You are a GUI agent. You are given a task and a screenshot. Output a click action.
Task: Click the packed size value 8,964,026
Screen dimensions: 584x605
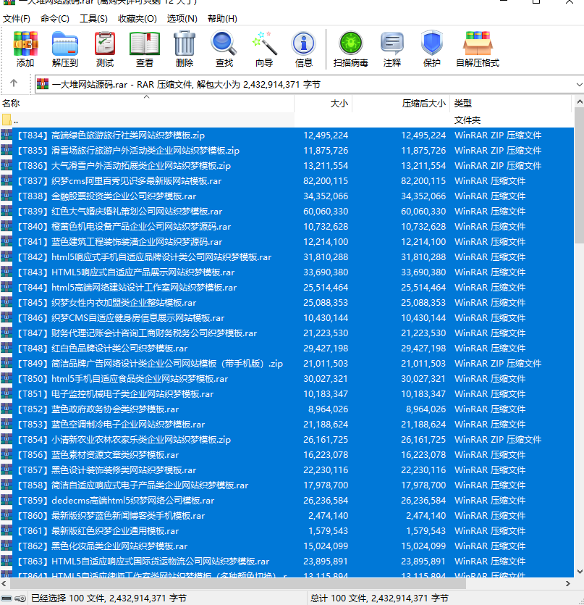pyautogui.click(x=426, y=409)
